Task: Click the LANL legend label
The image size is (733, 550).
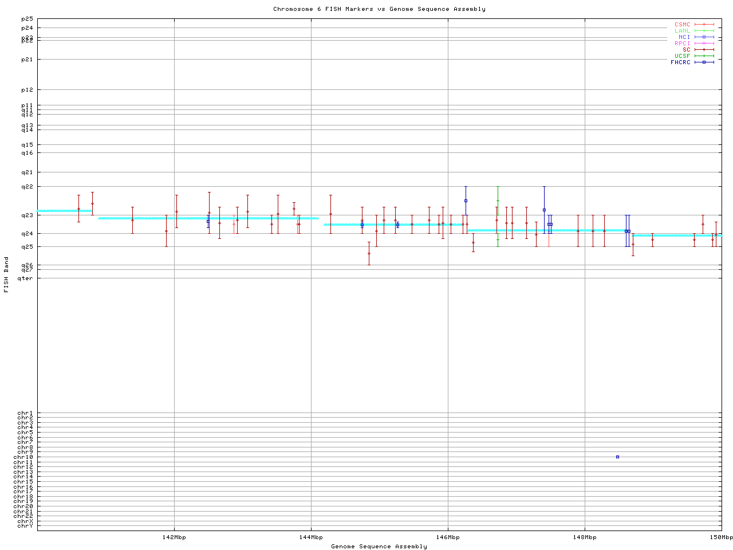Action: [x=682, y=31]
